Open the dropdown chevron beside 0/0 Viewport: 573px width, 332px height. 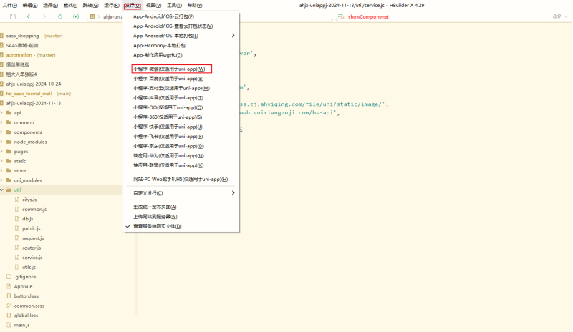coord(566,16)
